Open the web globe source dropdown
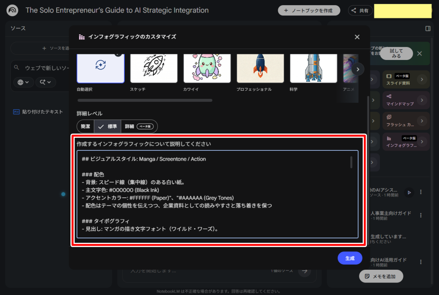Image resolution: width=439 pixels, height=295 pixels. click(x=24, y=82)
